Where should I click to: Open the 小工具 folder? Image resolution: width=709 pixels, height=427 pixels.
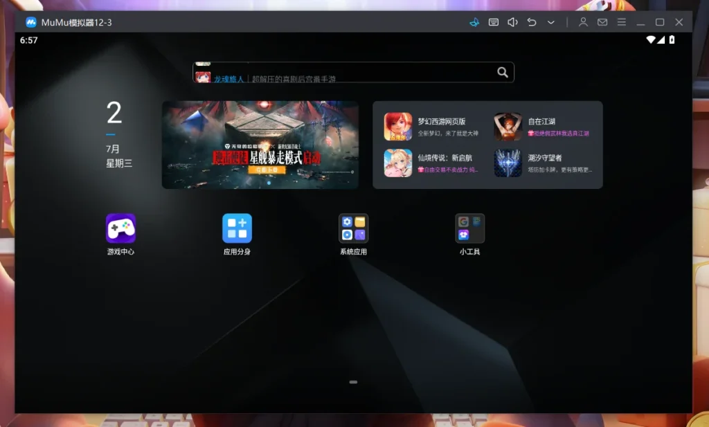(x=469, y=228)
